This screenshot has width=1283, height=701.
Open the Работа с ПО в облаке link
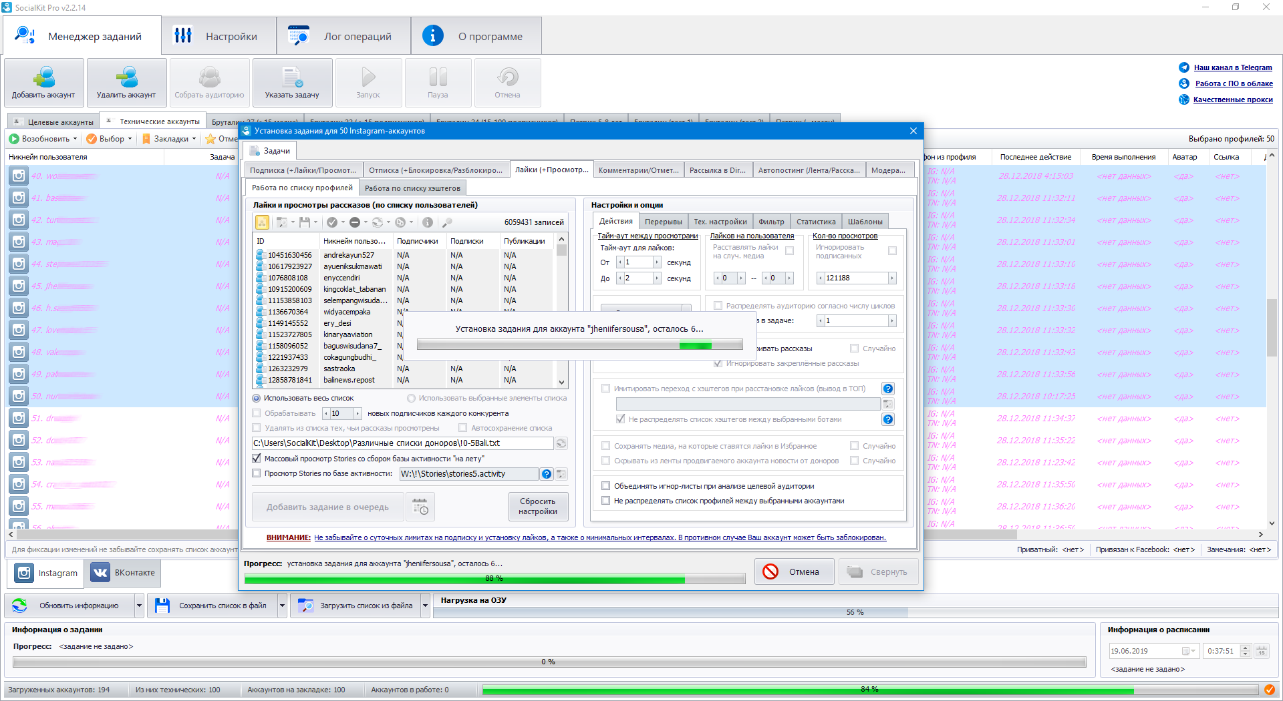1234,83
